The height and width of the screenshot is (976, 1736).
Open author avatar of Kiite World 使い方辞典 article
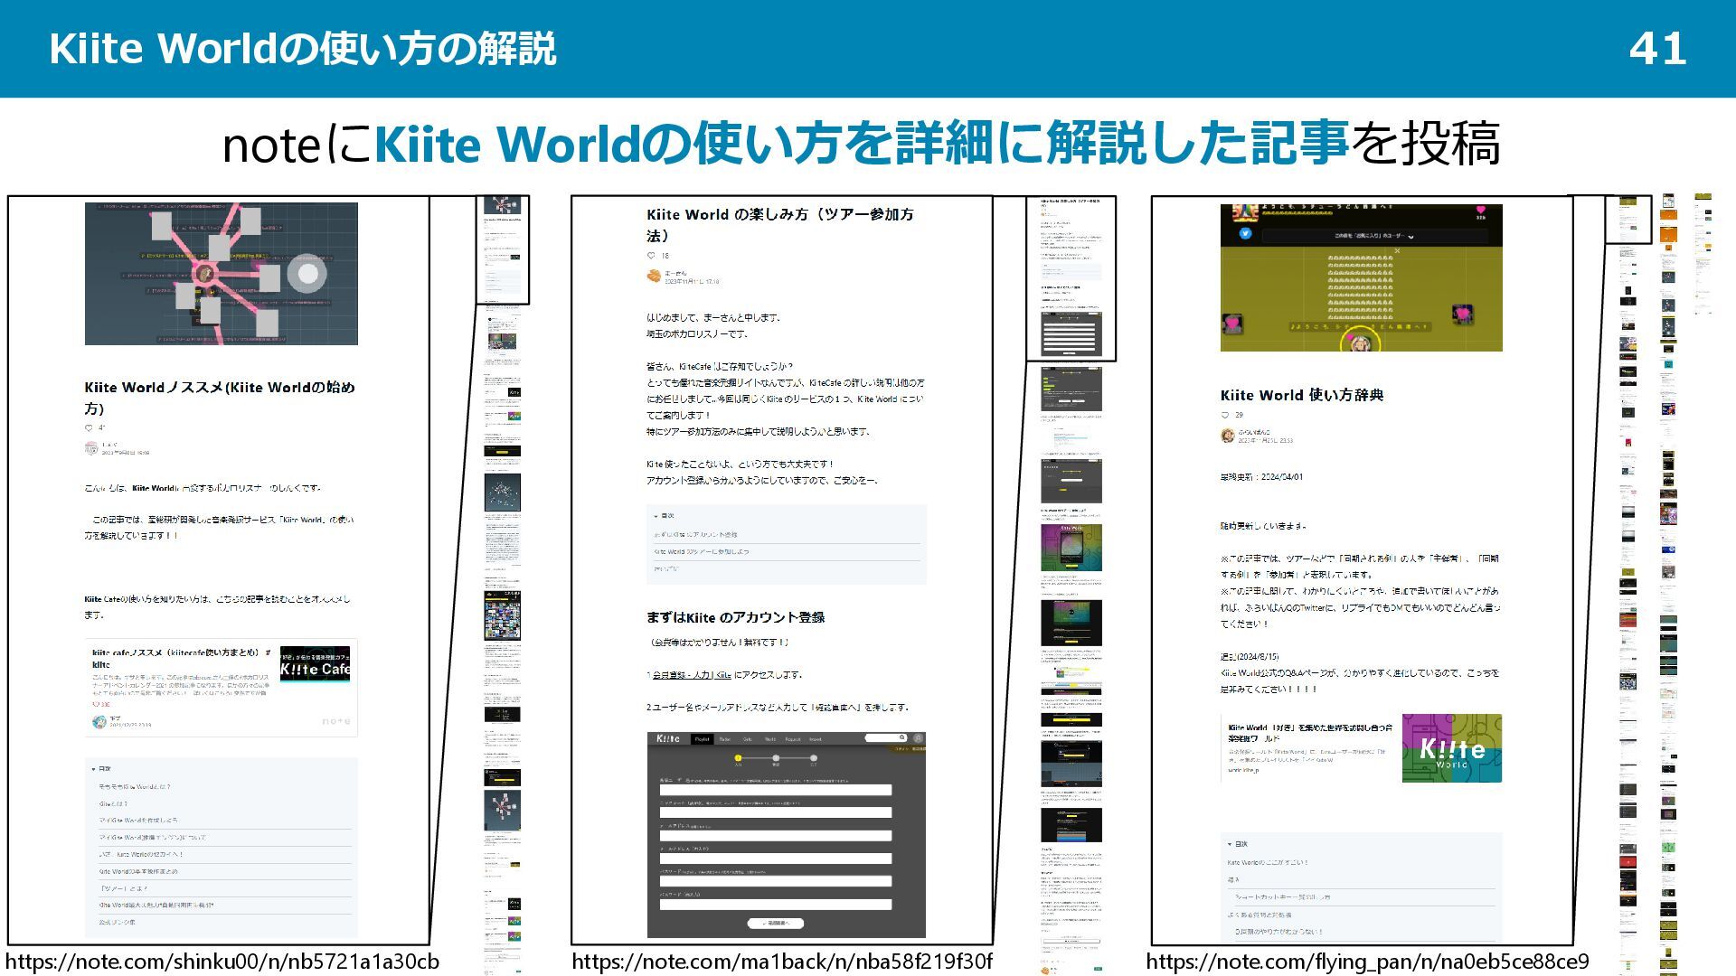coord(1227,436)
